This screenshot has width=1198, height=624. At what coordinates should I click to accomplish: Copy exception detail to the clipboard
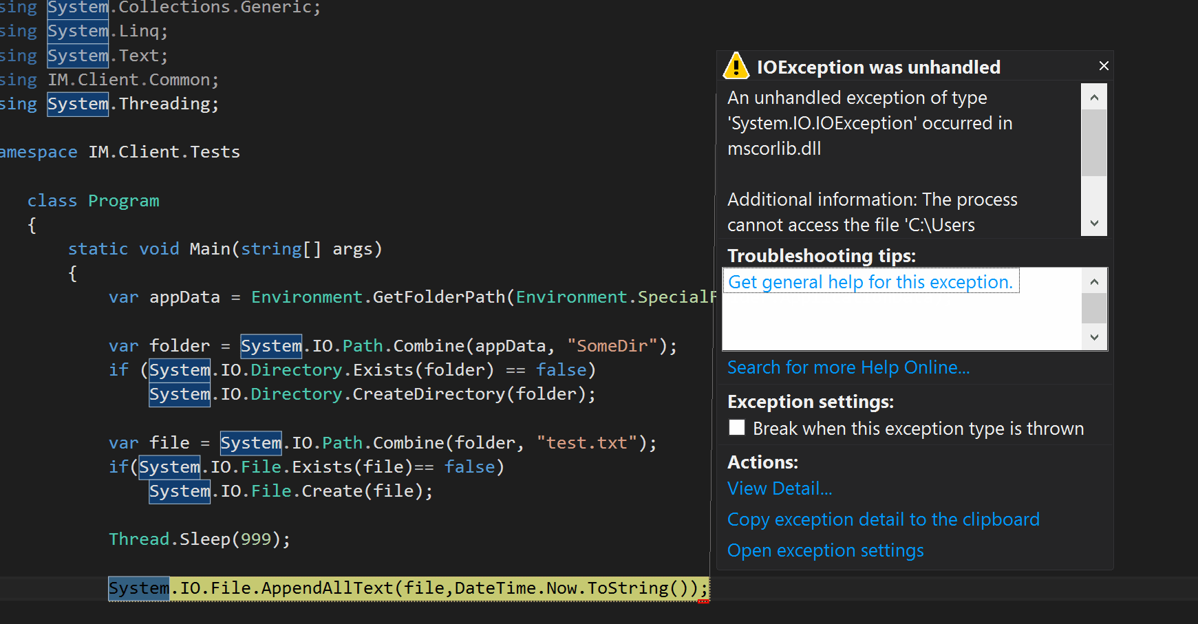coord(884,519)
